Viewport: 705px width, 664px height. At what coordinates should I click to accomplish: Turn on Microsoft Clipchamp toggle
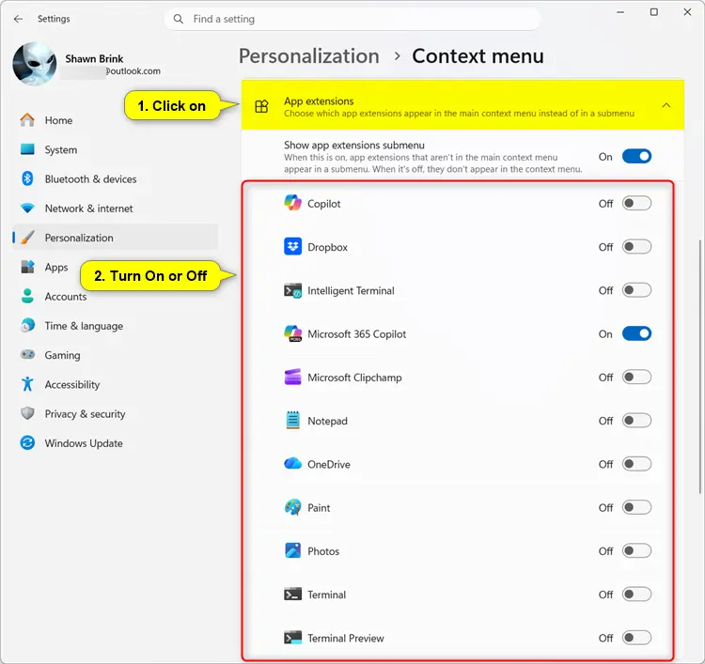636,377
